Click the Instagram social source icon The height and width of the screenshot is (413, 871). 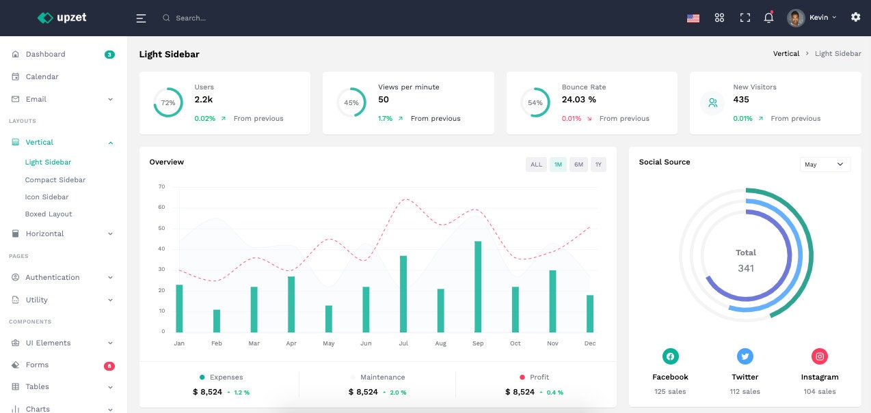[819, 356]
